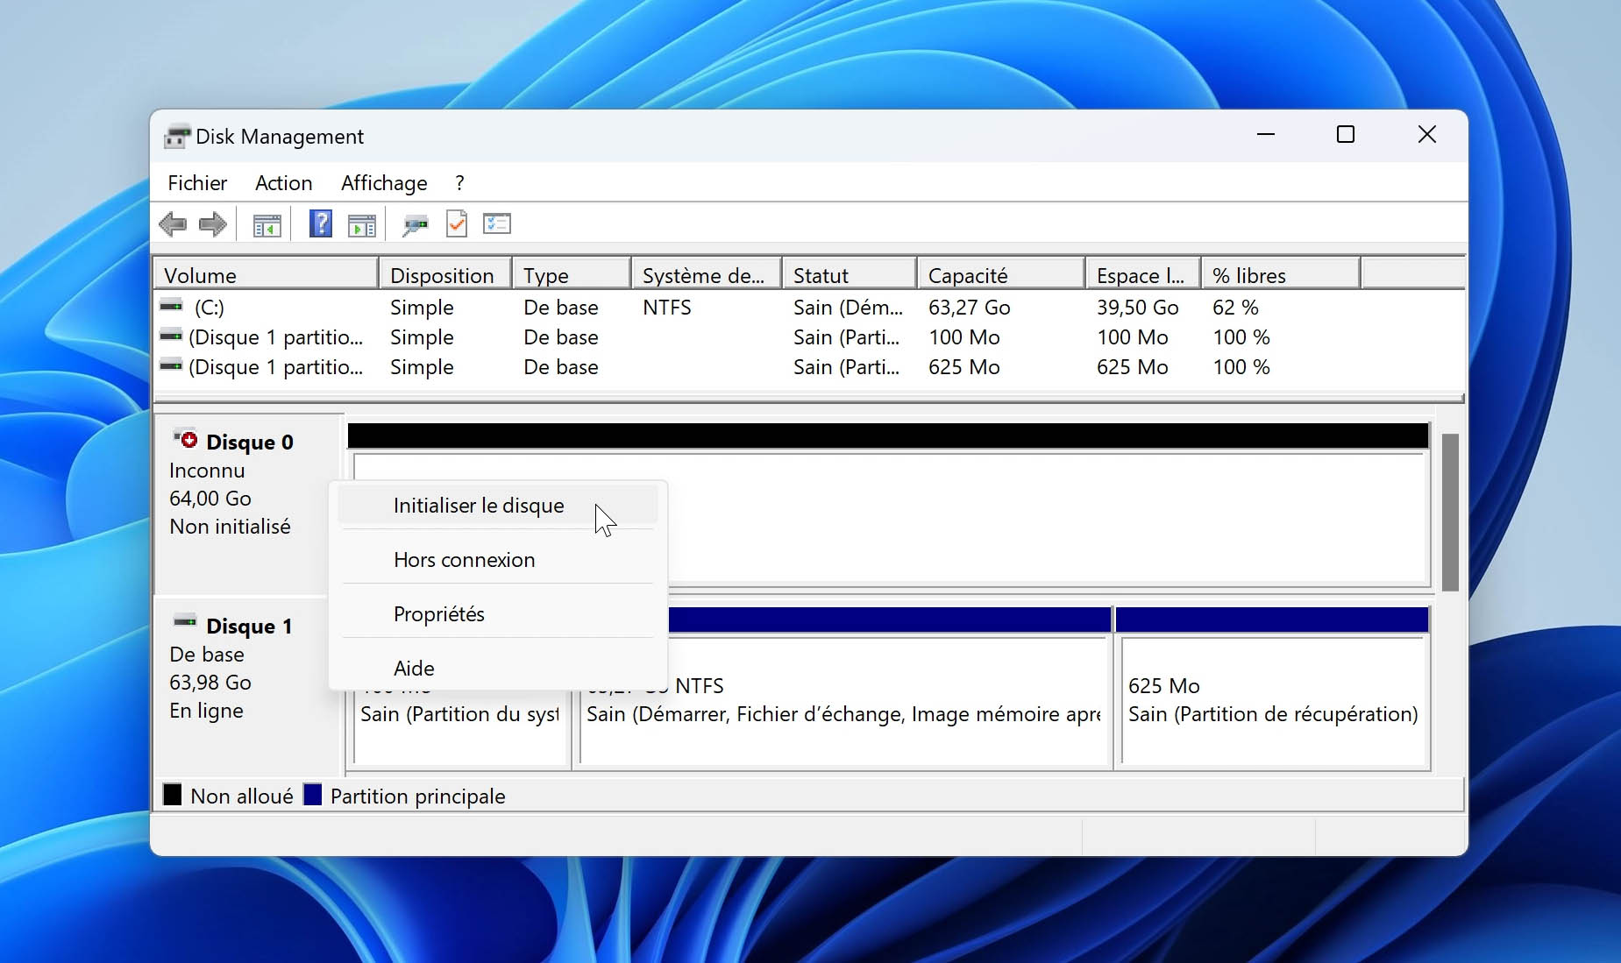Viewport: 1621px width, 963px height.
Task: Open the Fichier menu
Action: (197, 183)
